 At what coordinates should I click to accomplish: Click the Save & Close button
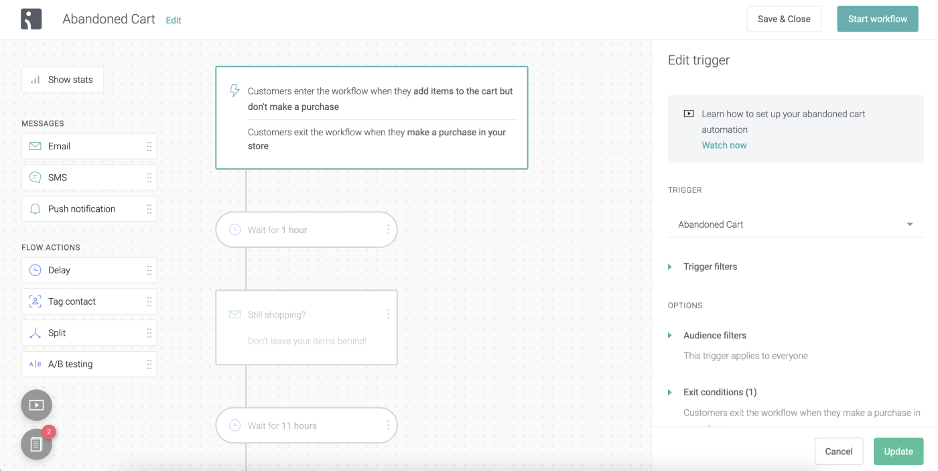(x=784, y=19)
